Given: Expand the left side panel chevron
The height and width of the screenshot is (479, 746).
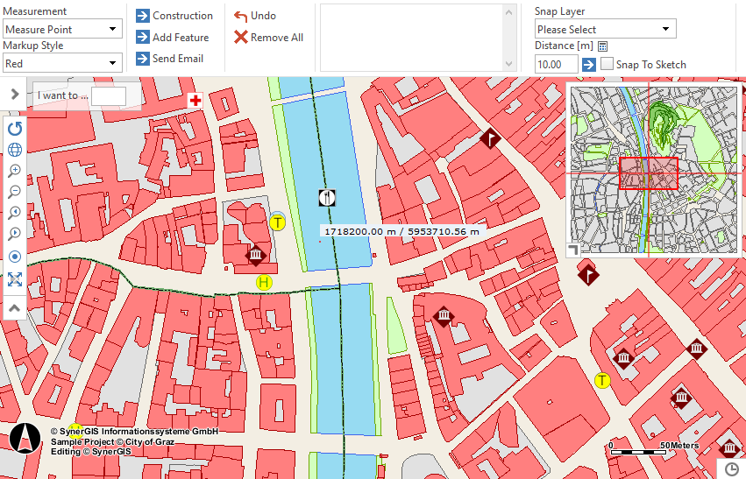Looking at the screenshot, I should (x=15, y=94).
